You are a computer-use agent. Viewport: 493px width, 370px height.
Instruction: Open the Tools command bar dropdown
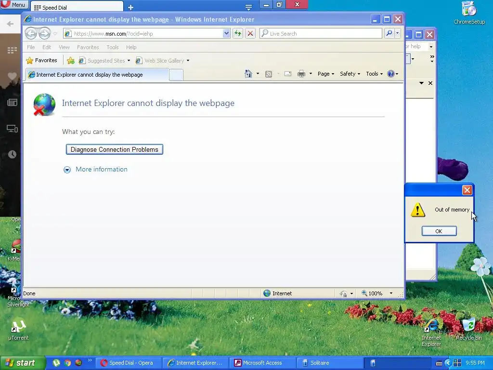[x=374, y=74]
